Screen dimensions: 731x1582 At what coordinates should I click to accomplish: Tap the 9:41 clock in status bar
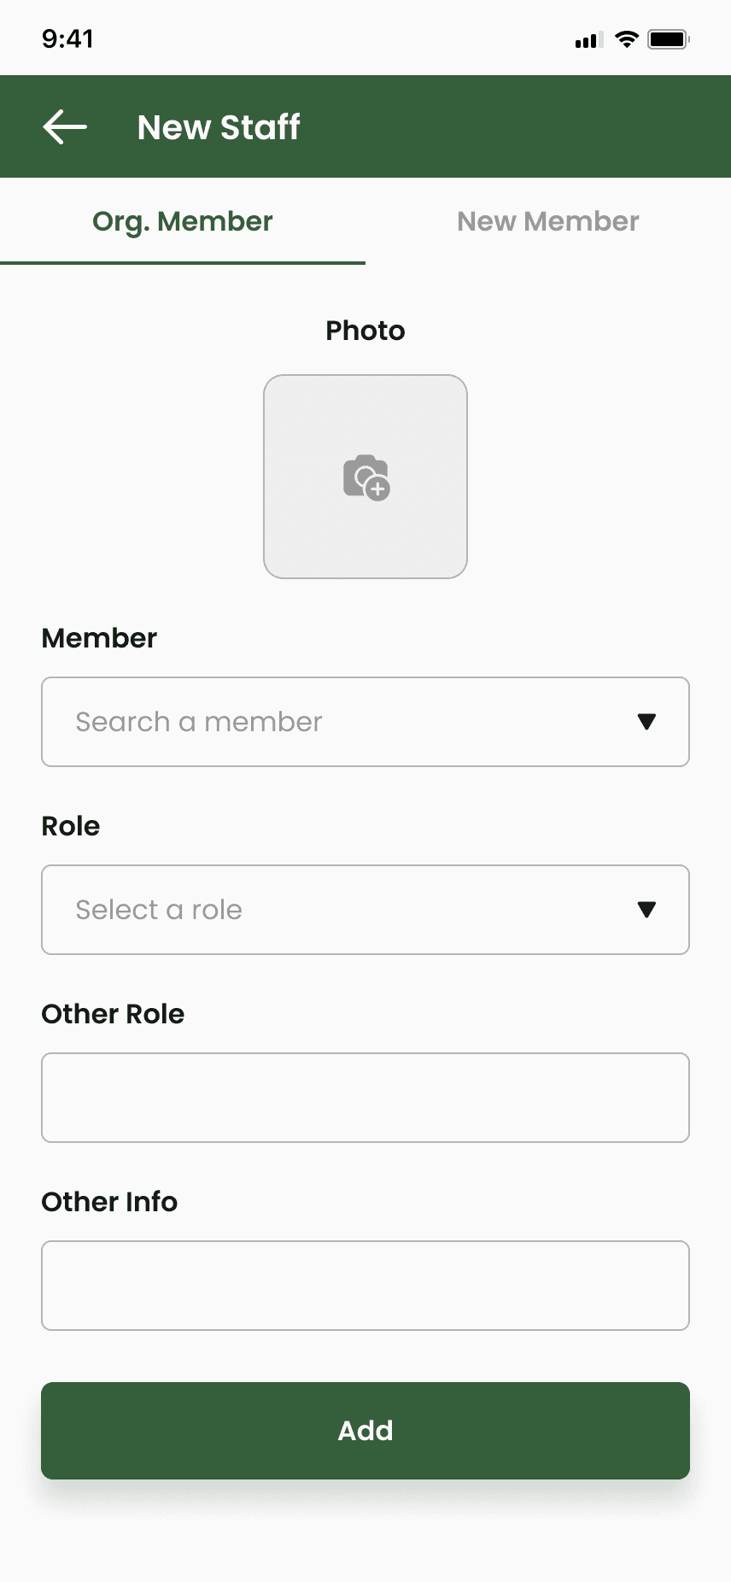click(x=67, y=39)
